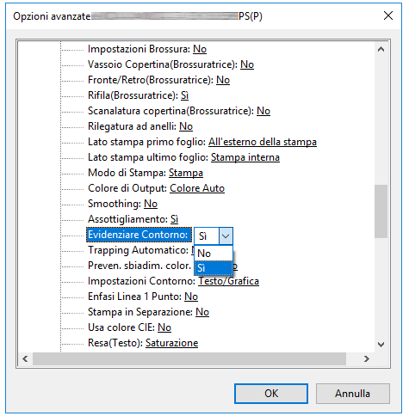
Task: Click All'esterno della stampa value
Action: click(263, 142)
